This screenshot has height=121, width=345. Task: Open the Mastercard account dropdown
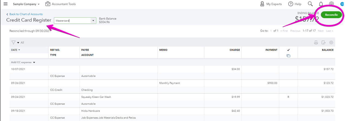point(75,20)
